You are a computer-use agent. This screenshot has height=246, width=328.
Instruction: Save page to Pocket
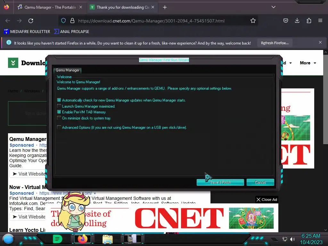click(x=285, y=20)
